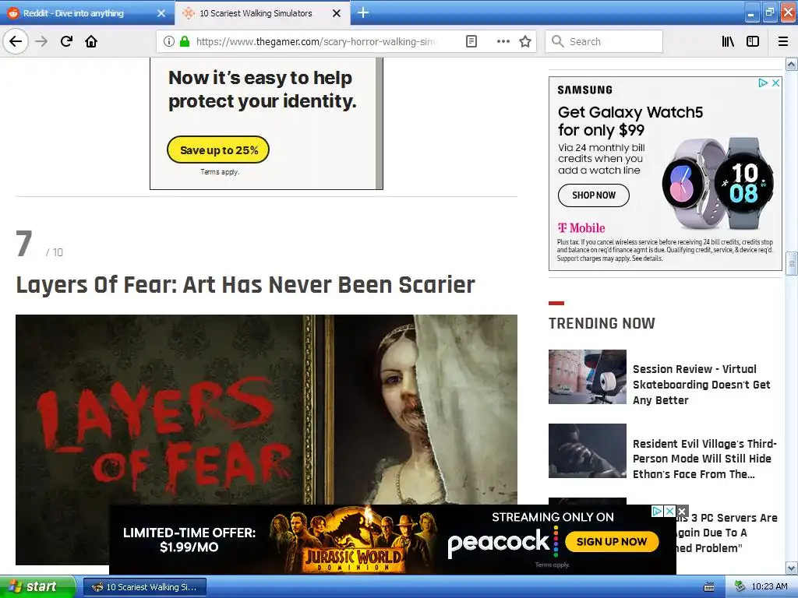Click the vertical scrollbar thumb
The width and height of the screenshot is (798, 598).
(792, 263)
